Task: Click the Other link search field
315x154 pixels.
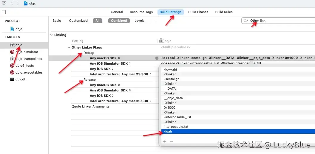Action: coord(278,21)
